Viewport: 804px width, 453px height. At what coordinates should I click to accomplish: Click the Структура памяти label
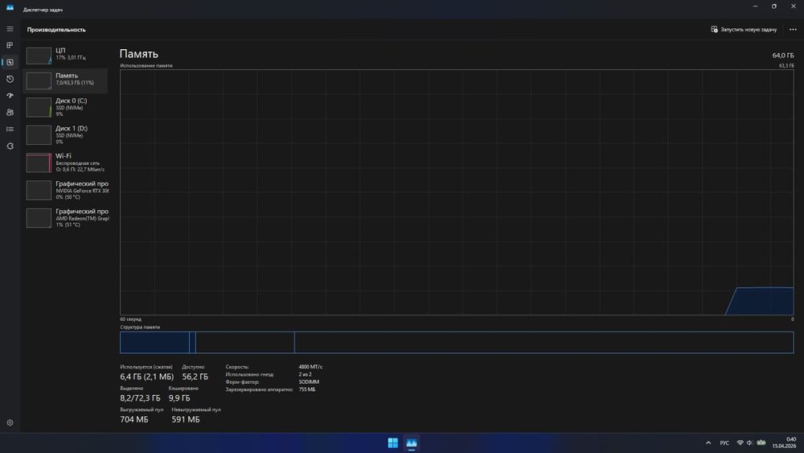[140, 327]
